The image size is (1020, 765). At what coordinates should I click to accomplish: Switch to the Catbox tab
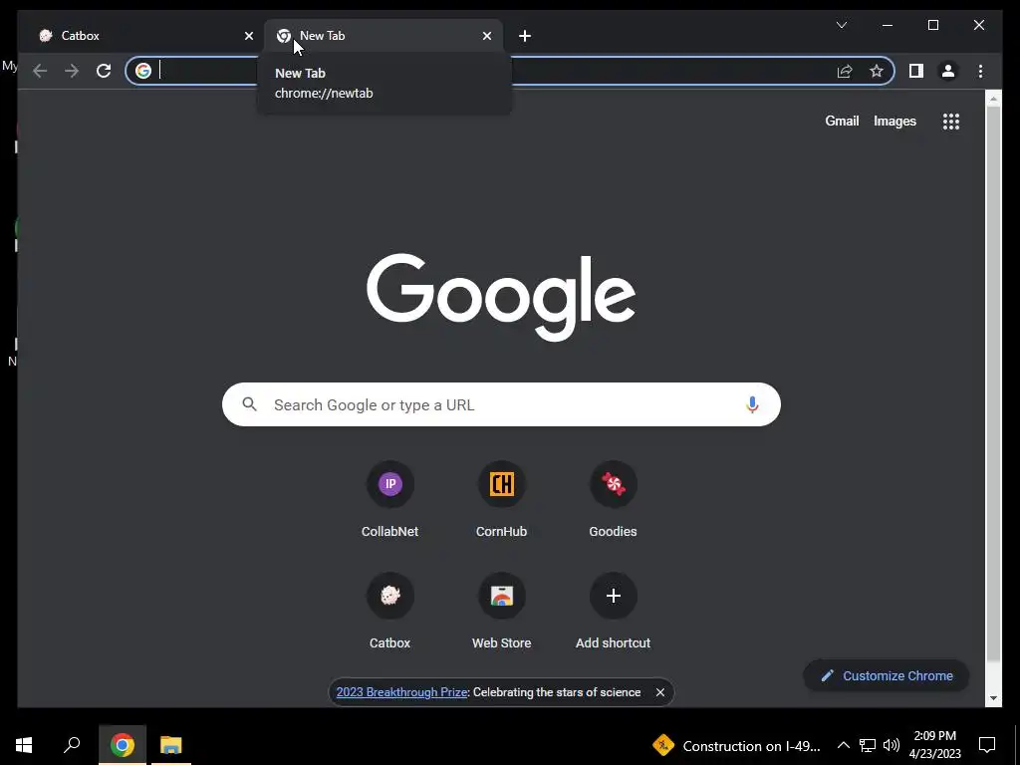click(144, 36)
